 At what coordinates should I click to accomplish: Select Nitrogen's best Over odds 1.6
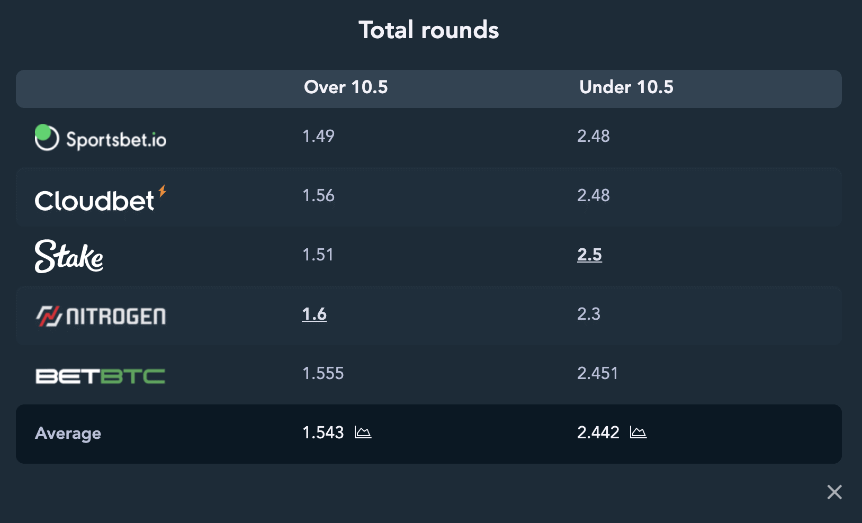(314, 314)
